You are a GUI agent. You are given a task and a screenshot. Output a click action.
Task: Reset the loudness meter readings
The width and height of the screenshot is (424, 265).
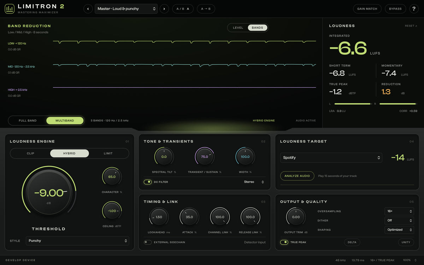click(x=411, y=26)
